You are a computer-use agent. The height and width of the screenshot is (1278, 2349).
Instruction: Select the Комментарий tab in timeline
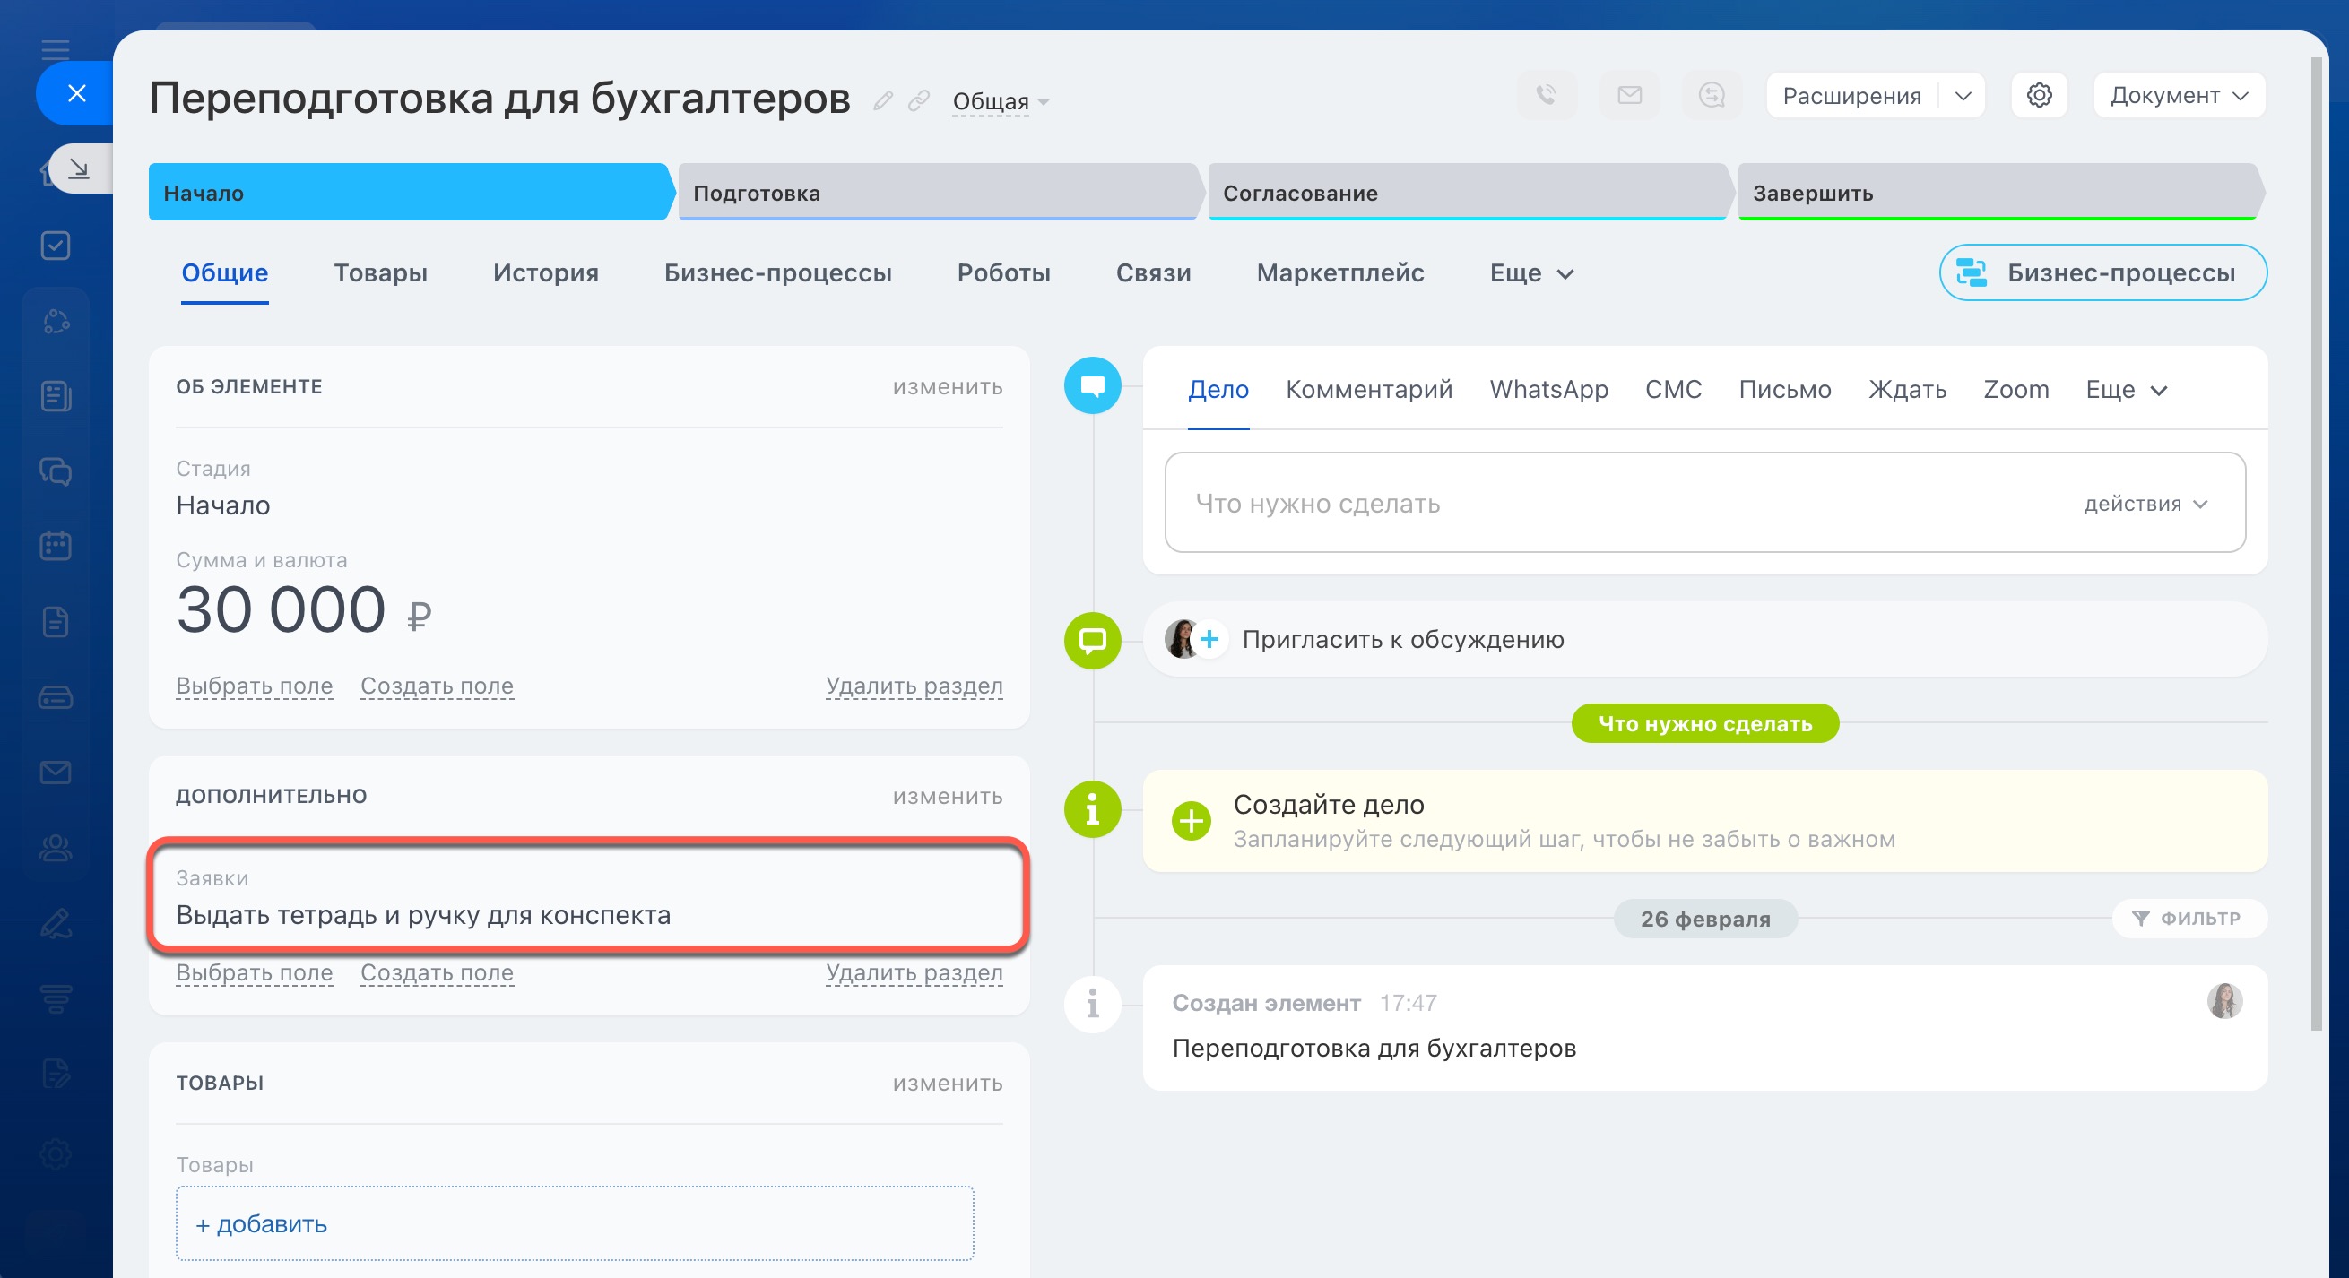pos(1368,389)
